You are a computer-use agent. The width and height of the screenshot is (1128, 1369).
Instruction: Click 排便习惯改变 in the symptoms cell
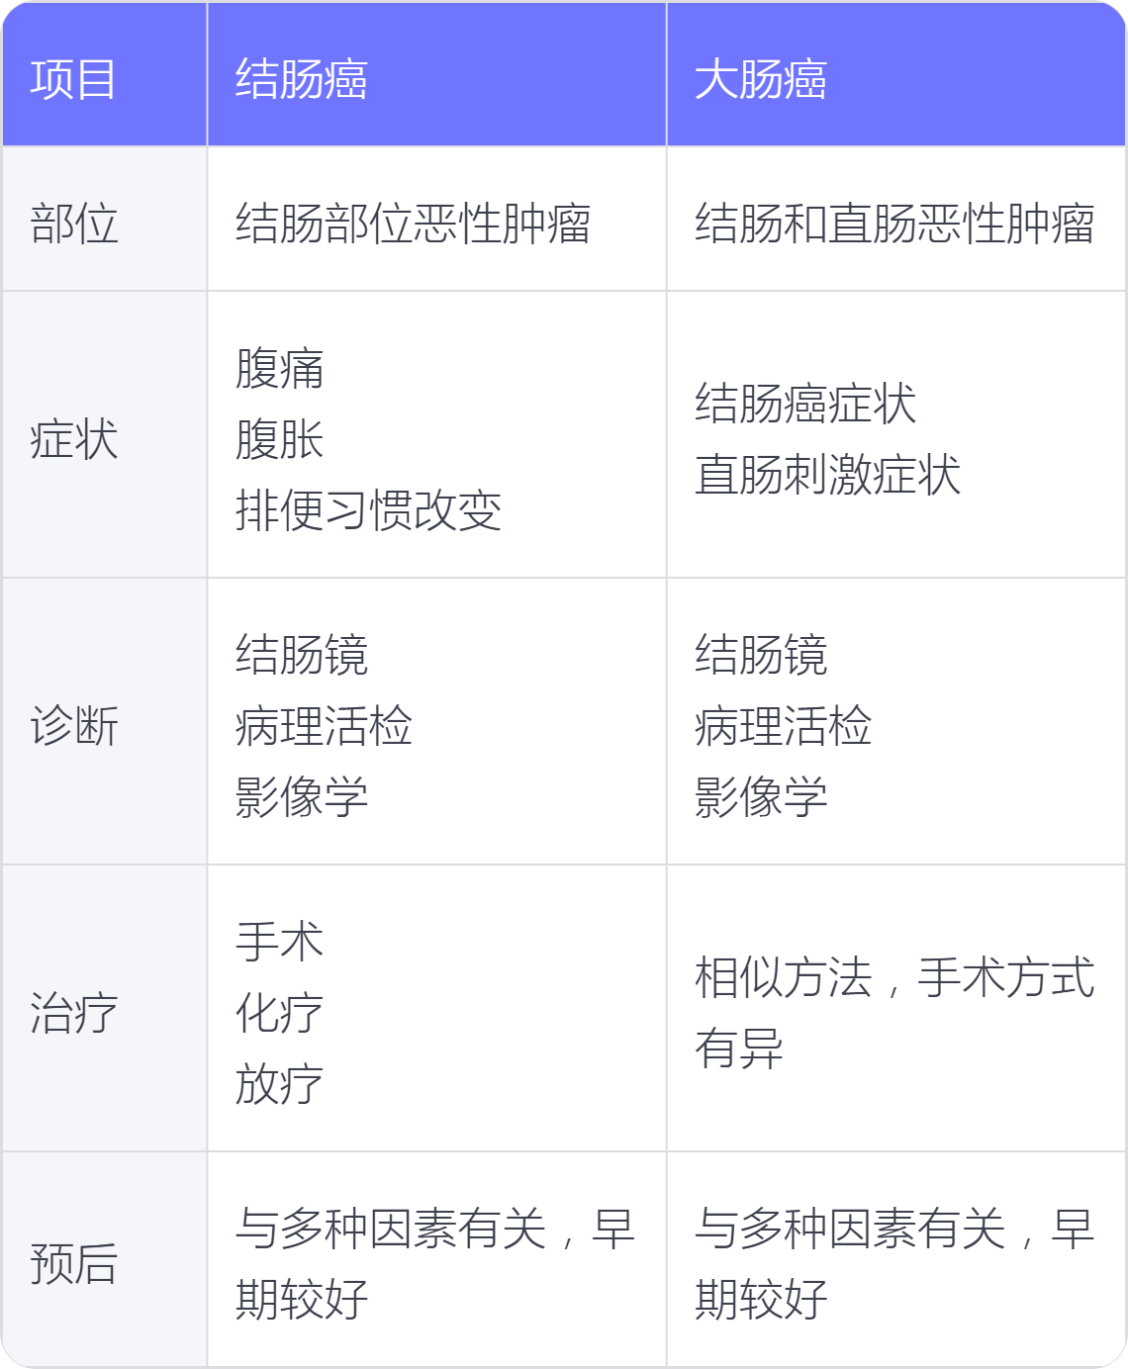[x=368, y=510]
